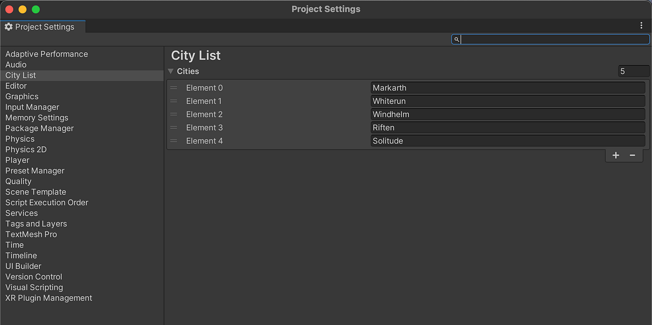Select the Riften field of Element 3

[508, 127]
